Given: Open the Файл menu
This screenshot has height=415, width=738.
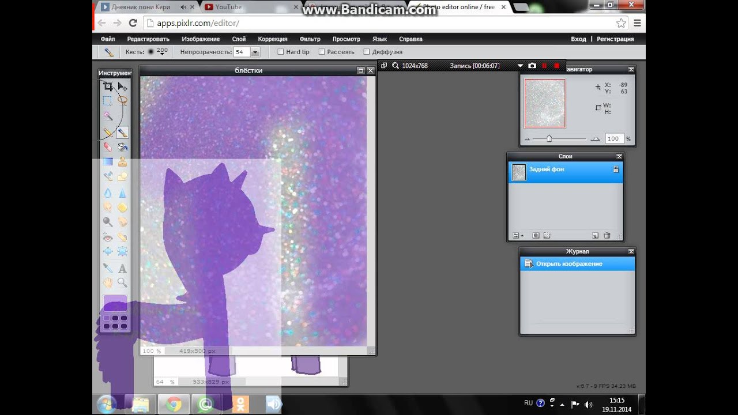Looking at the screenshot, I should tap(108, 39).
